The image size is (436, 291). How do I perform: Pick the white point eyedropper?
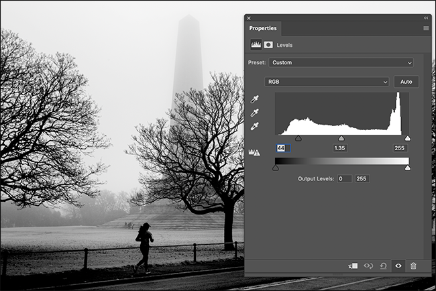tap(254, 126)
